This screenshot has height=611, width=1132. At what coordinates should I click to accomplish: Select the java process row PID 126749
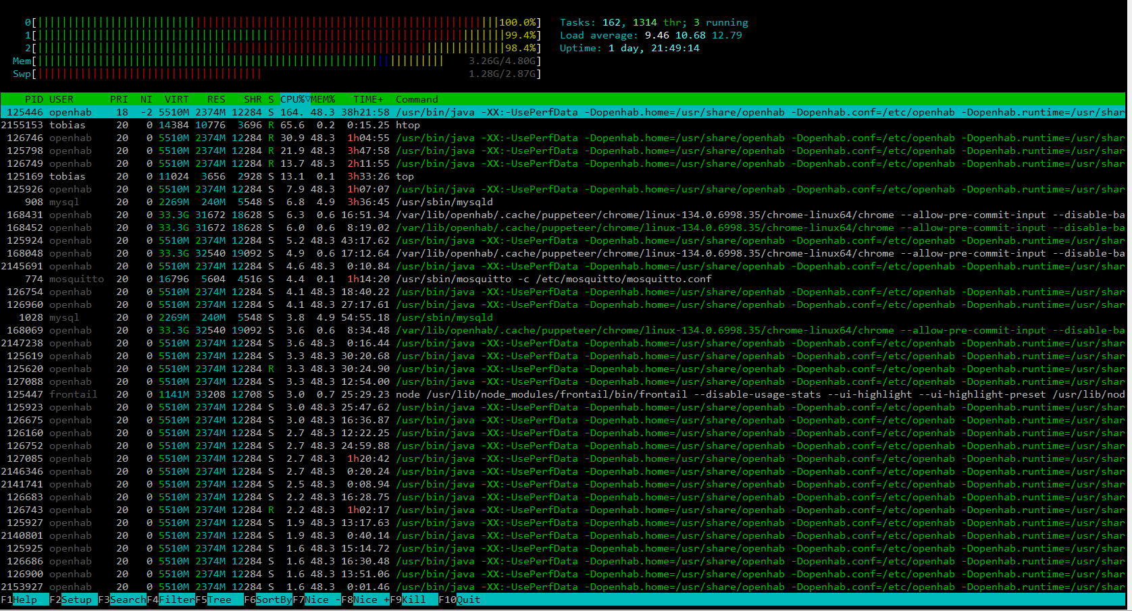(x=563, y=163)
